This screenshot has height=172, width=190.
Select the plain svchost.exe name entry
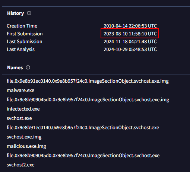[x=19, y=118]
